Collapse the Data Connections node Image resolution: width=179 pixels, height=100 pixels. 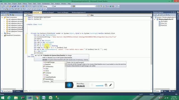(x=2, y=17)
